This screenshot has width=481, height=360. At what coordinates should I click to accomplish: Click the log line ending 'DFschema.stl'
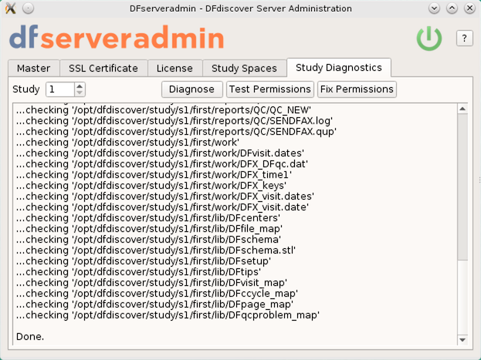click(156, 251)
